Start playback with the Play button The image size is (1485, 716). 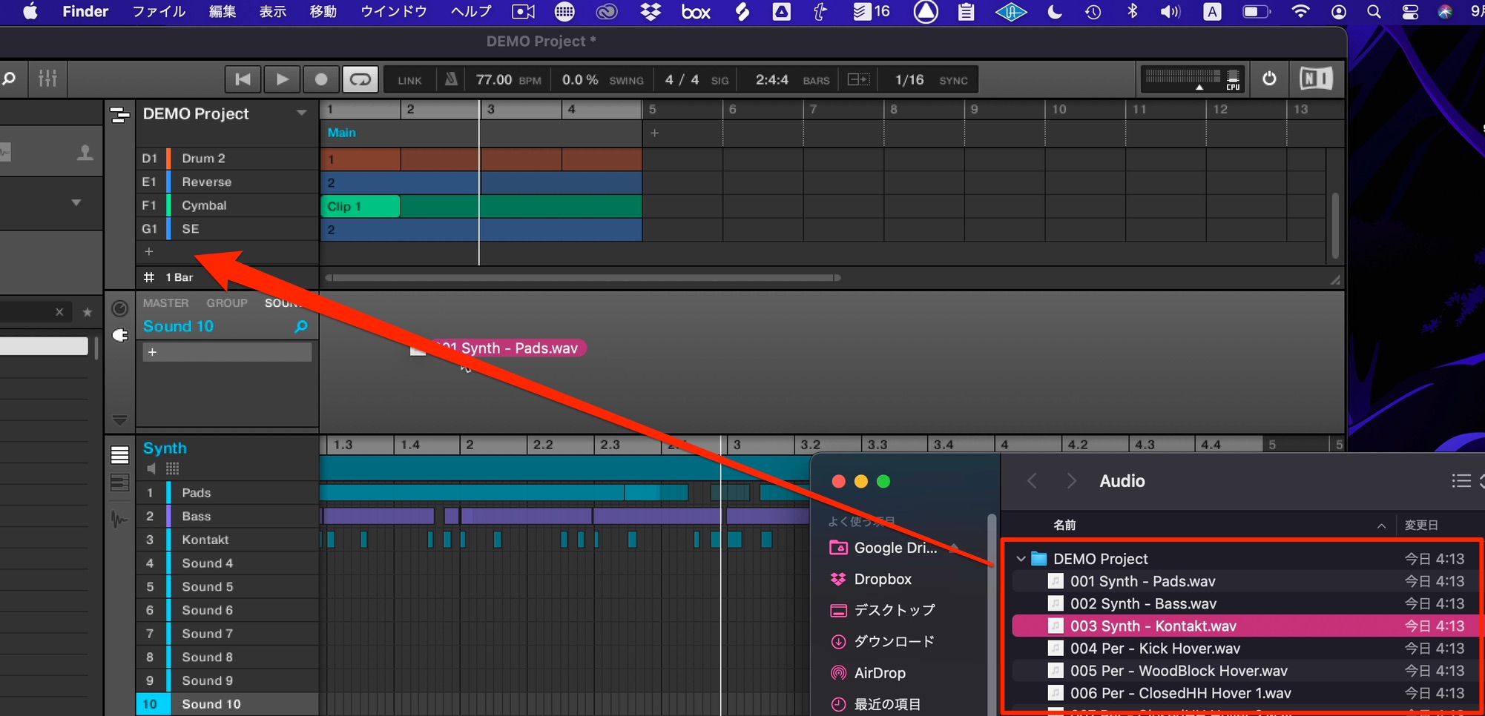(282, 79)
